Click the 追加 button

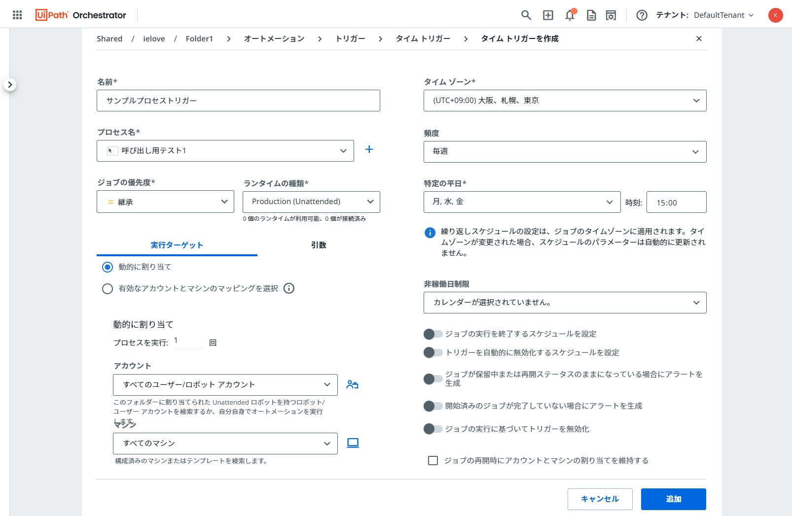(673, 499)
